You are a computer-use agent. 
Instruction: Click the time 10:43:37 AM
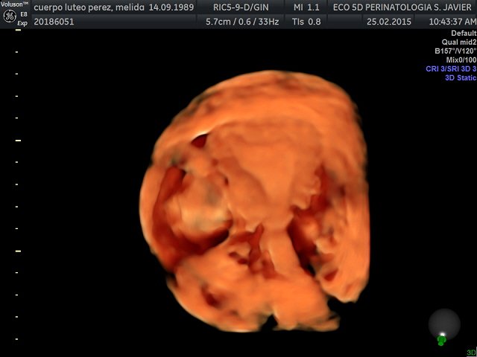[x=452, y=22]
